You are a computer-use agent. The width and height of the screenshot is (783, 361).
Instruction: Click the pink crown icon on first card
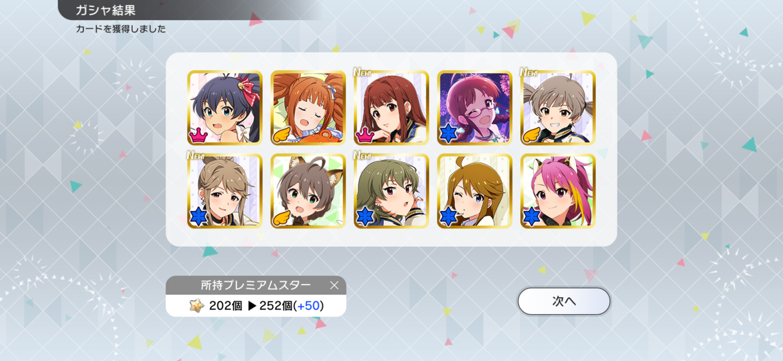point(199,134)
